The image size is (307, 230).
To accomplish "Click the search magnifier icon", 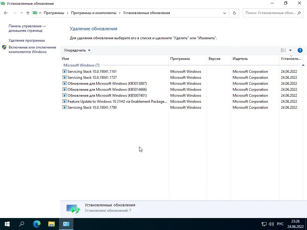I will 299,13.
